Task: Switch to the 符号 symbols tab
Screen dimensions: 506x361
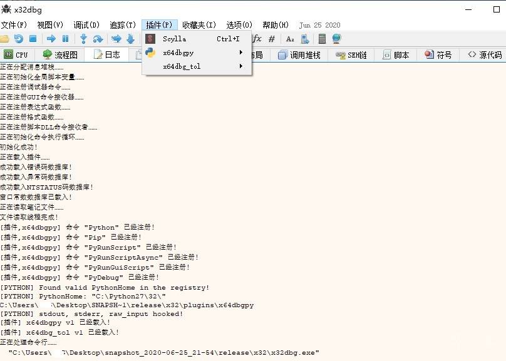Action: (x=438, y=55)
